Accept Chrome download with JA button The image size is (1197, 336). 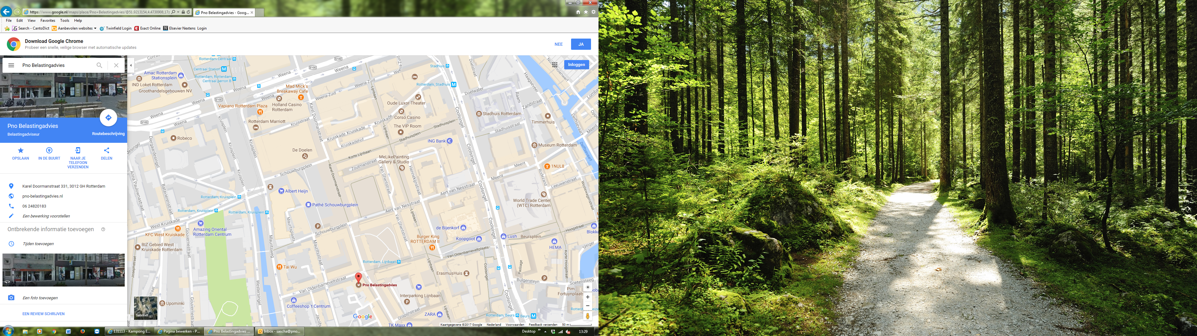click(581, 44)
